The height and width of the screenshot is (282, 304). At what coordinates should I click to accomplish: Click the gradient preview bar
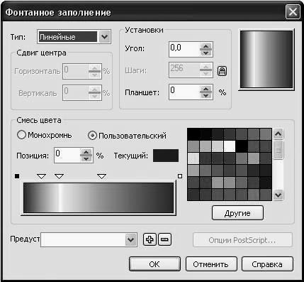pos(98,197)
